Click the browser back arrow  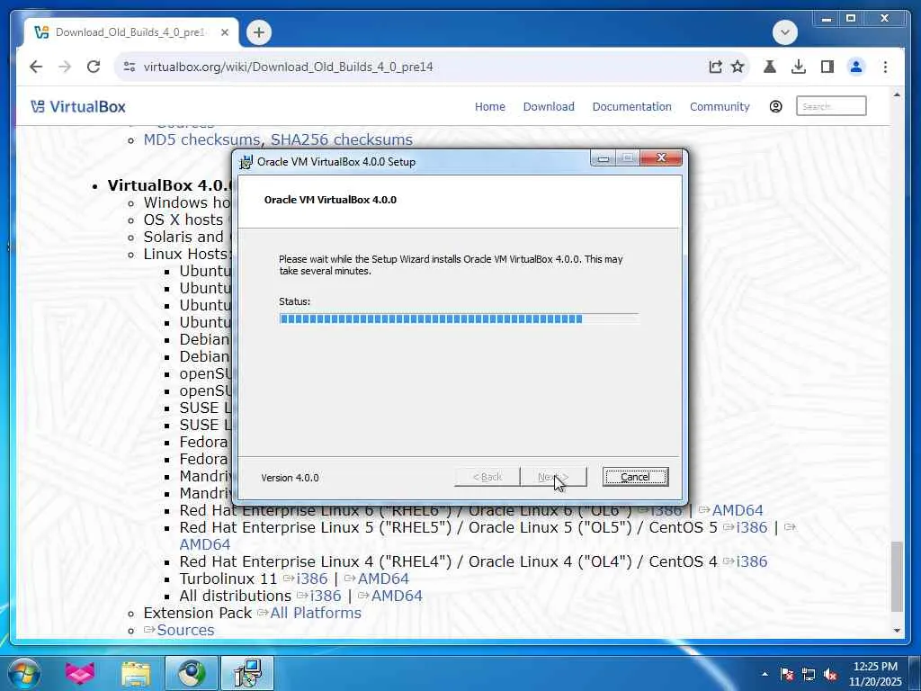click(x=36, y=67)
